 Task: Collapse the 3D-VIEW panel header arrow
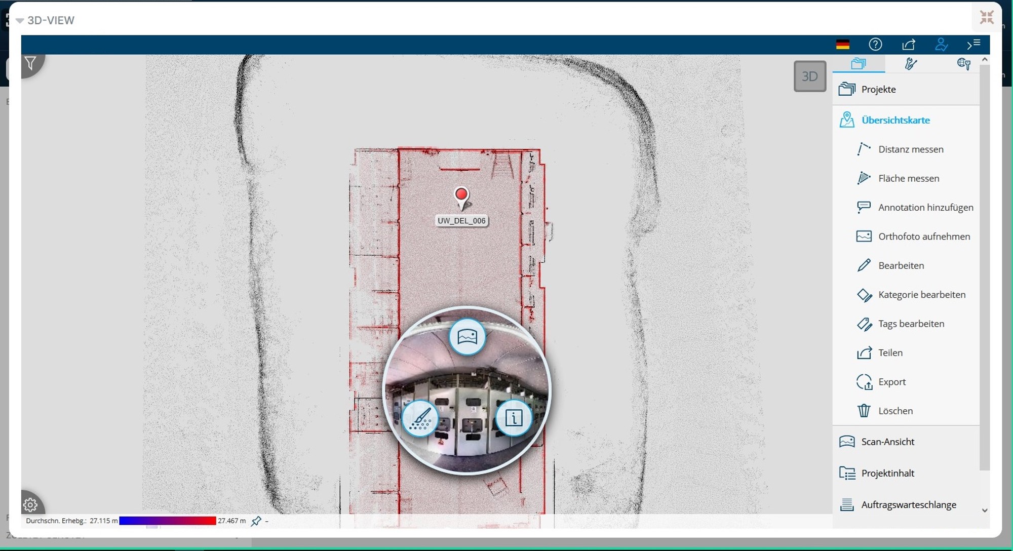(20, 21)
